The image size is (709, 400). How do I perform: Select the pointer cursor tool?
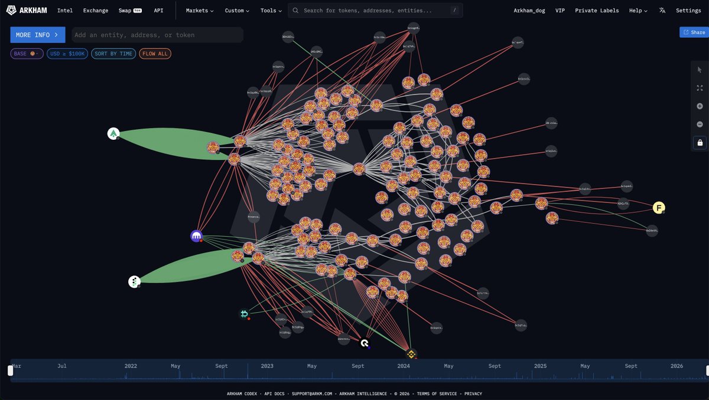tap(700, 70)
